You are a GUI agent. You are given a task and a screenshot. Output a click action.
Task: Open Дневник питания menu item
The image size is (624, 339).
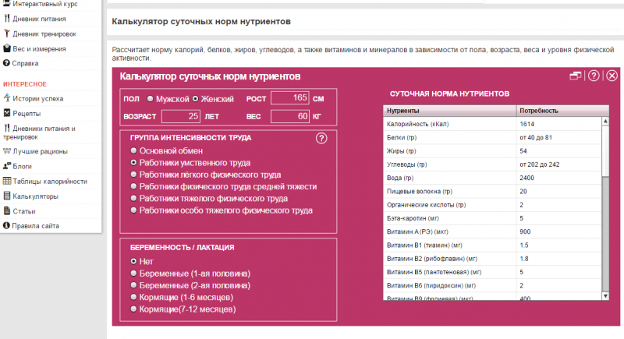coord(41,19)
